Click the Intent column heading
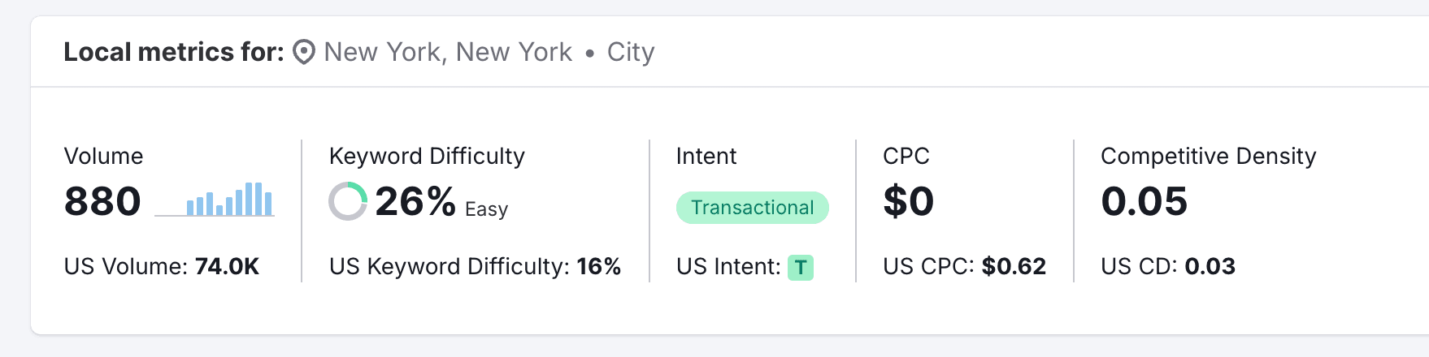1429x357 pixels. coord(706,156)
